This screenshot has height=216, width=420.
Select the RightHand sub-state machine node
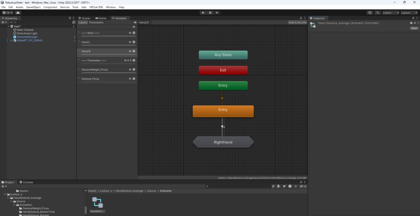point(223,142)
